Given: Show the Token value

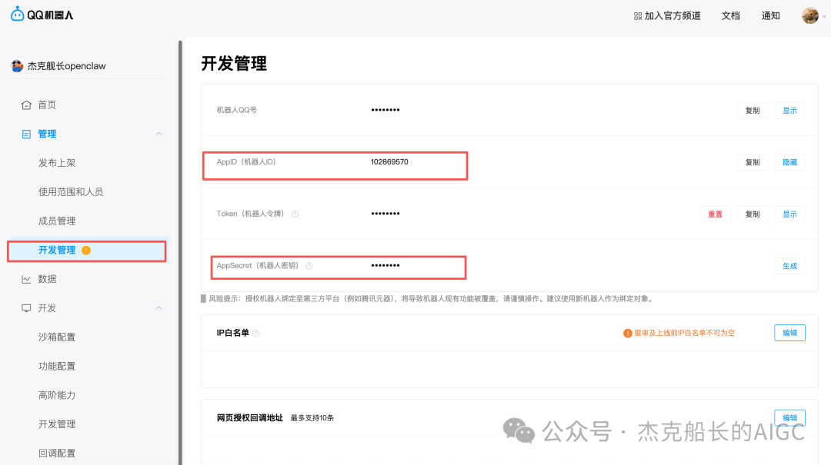Looking at the screenshot, I should [x=789, y=214].
